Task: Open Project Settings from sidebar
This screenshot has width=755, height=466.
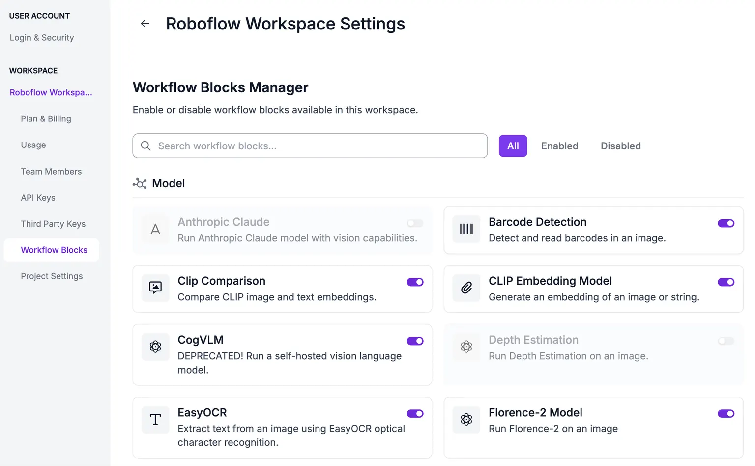Action: [52, 276]
